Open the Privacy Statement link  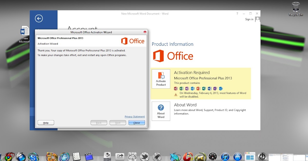135,117
